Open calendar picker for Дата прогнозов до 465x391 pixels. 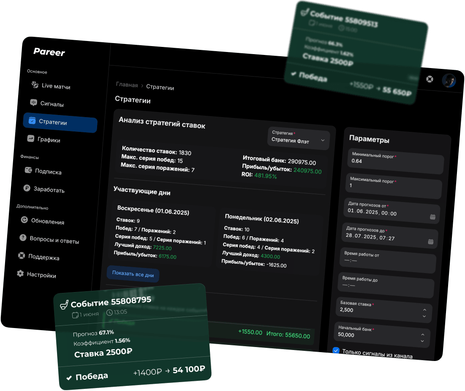click(x=430, y=242)
